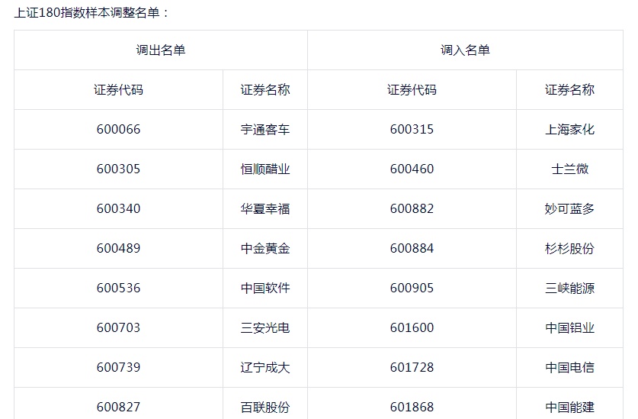Select the name 中国铝业
The width and height of the screenshot is (638, 419).
pyautogui.click(x=569, y=327)
